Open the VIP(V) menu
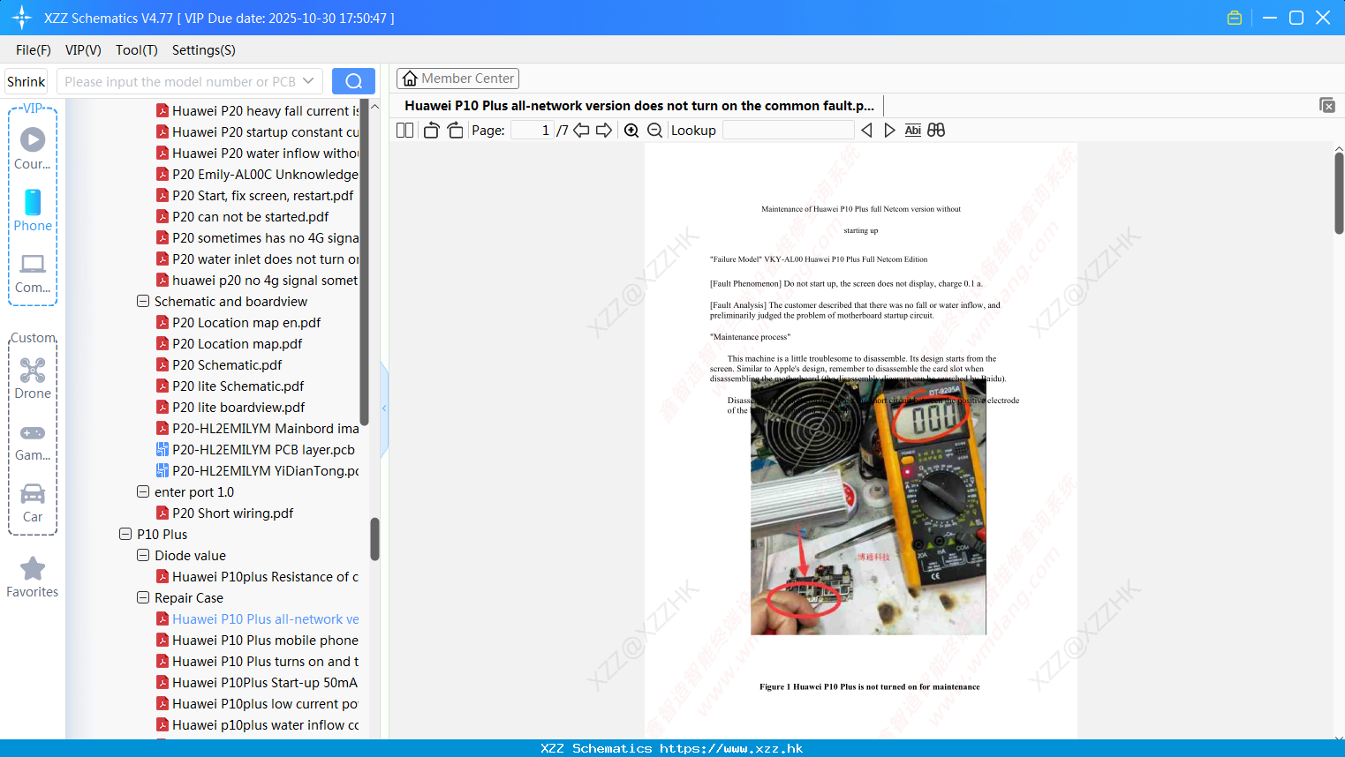Screen dimensions: 1345x757 point(83,50)
